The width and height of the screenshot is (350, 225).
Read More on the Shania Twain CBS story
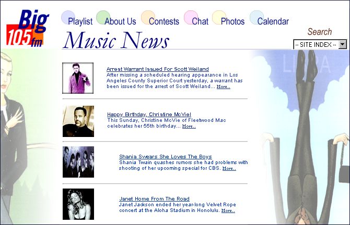229,168
